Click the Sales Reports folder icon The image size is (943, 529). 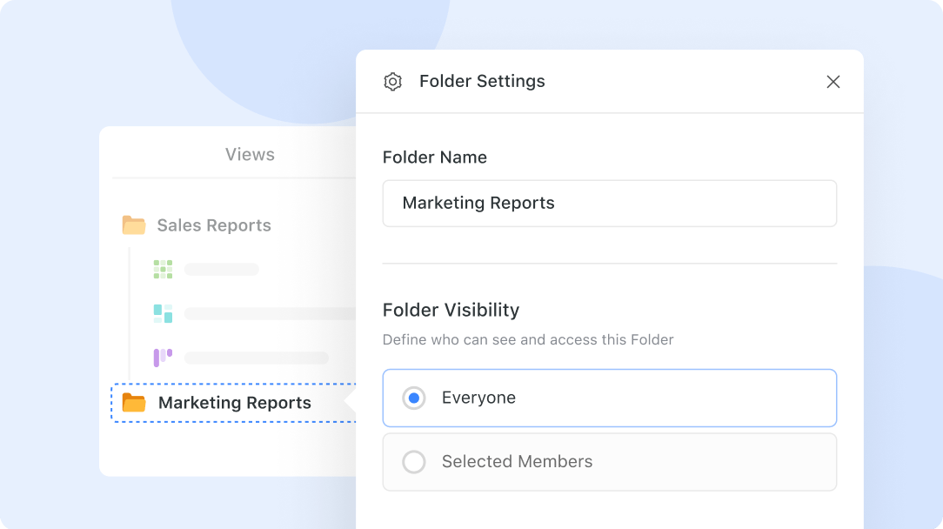point(133,225)
